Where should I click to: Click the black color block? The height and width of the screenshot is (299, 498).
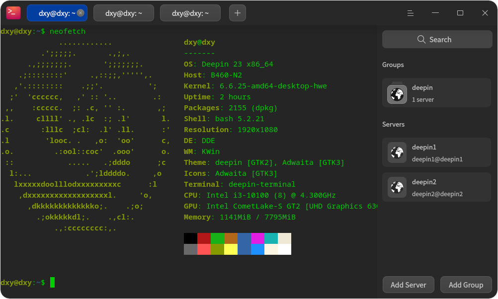[x=190, y=238]
